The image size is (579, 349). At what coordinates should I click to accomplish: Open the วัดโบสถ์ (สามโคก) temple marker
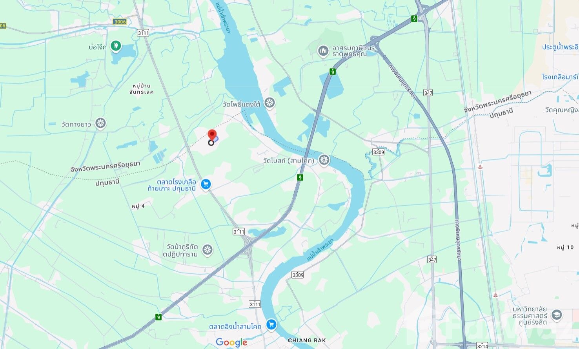pyautogui.click(x=324, y=160)
